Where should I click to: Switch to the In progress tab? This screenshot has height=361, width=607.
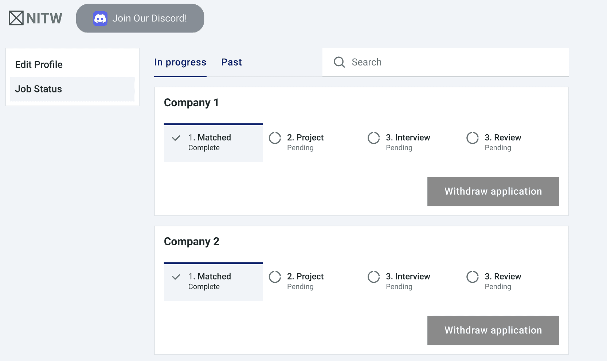pos(180,62)
